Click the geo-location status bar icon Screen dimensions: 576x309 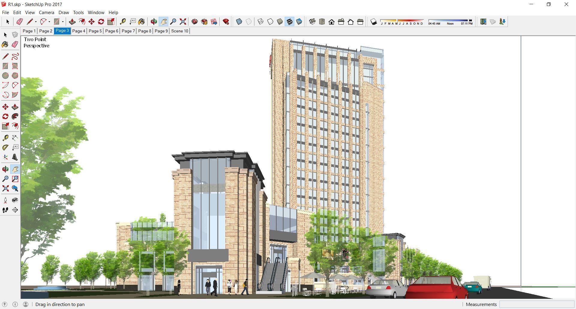point(5,304)
